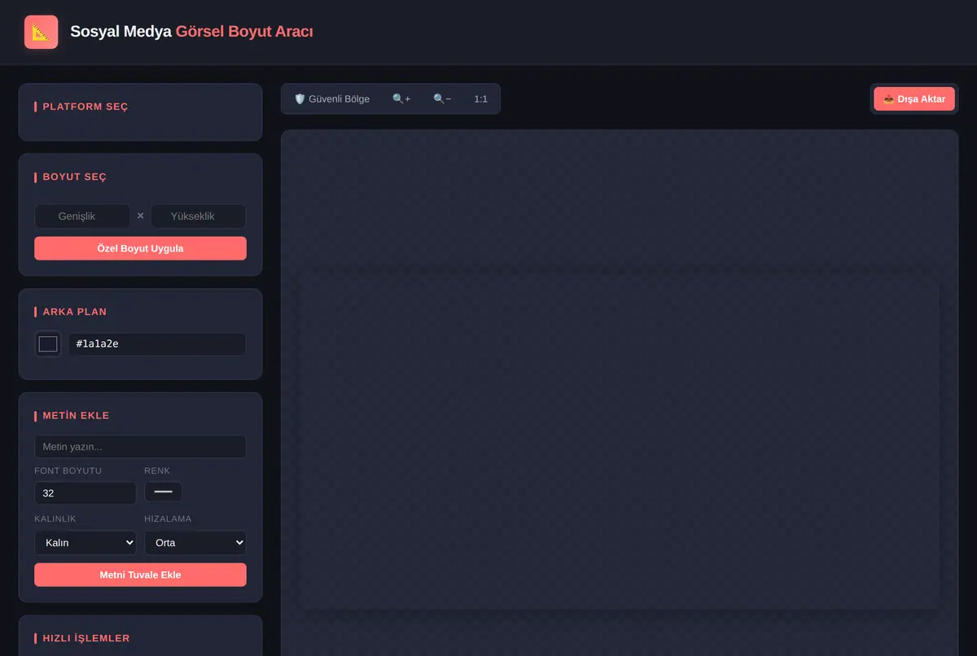Zoom in with the magnifier plus icon

tap(401, 98)
